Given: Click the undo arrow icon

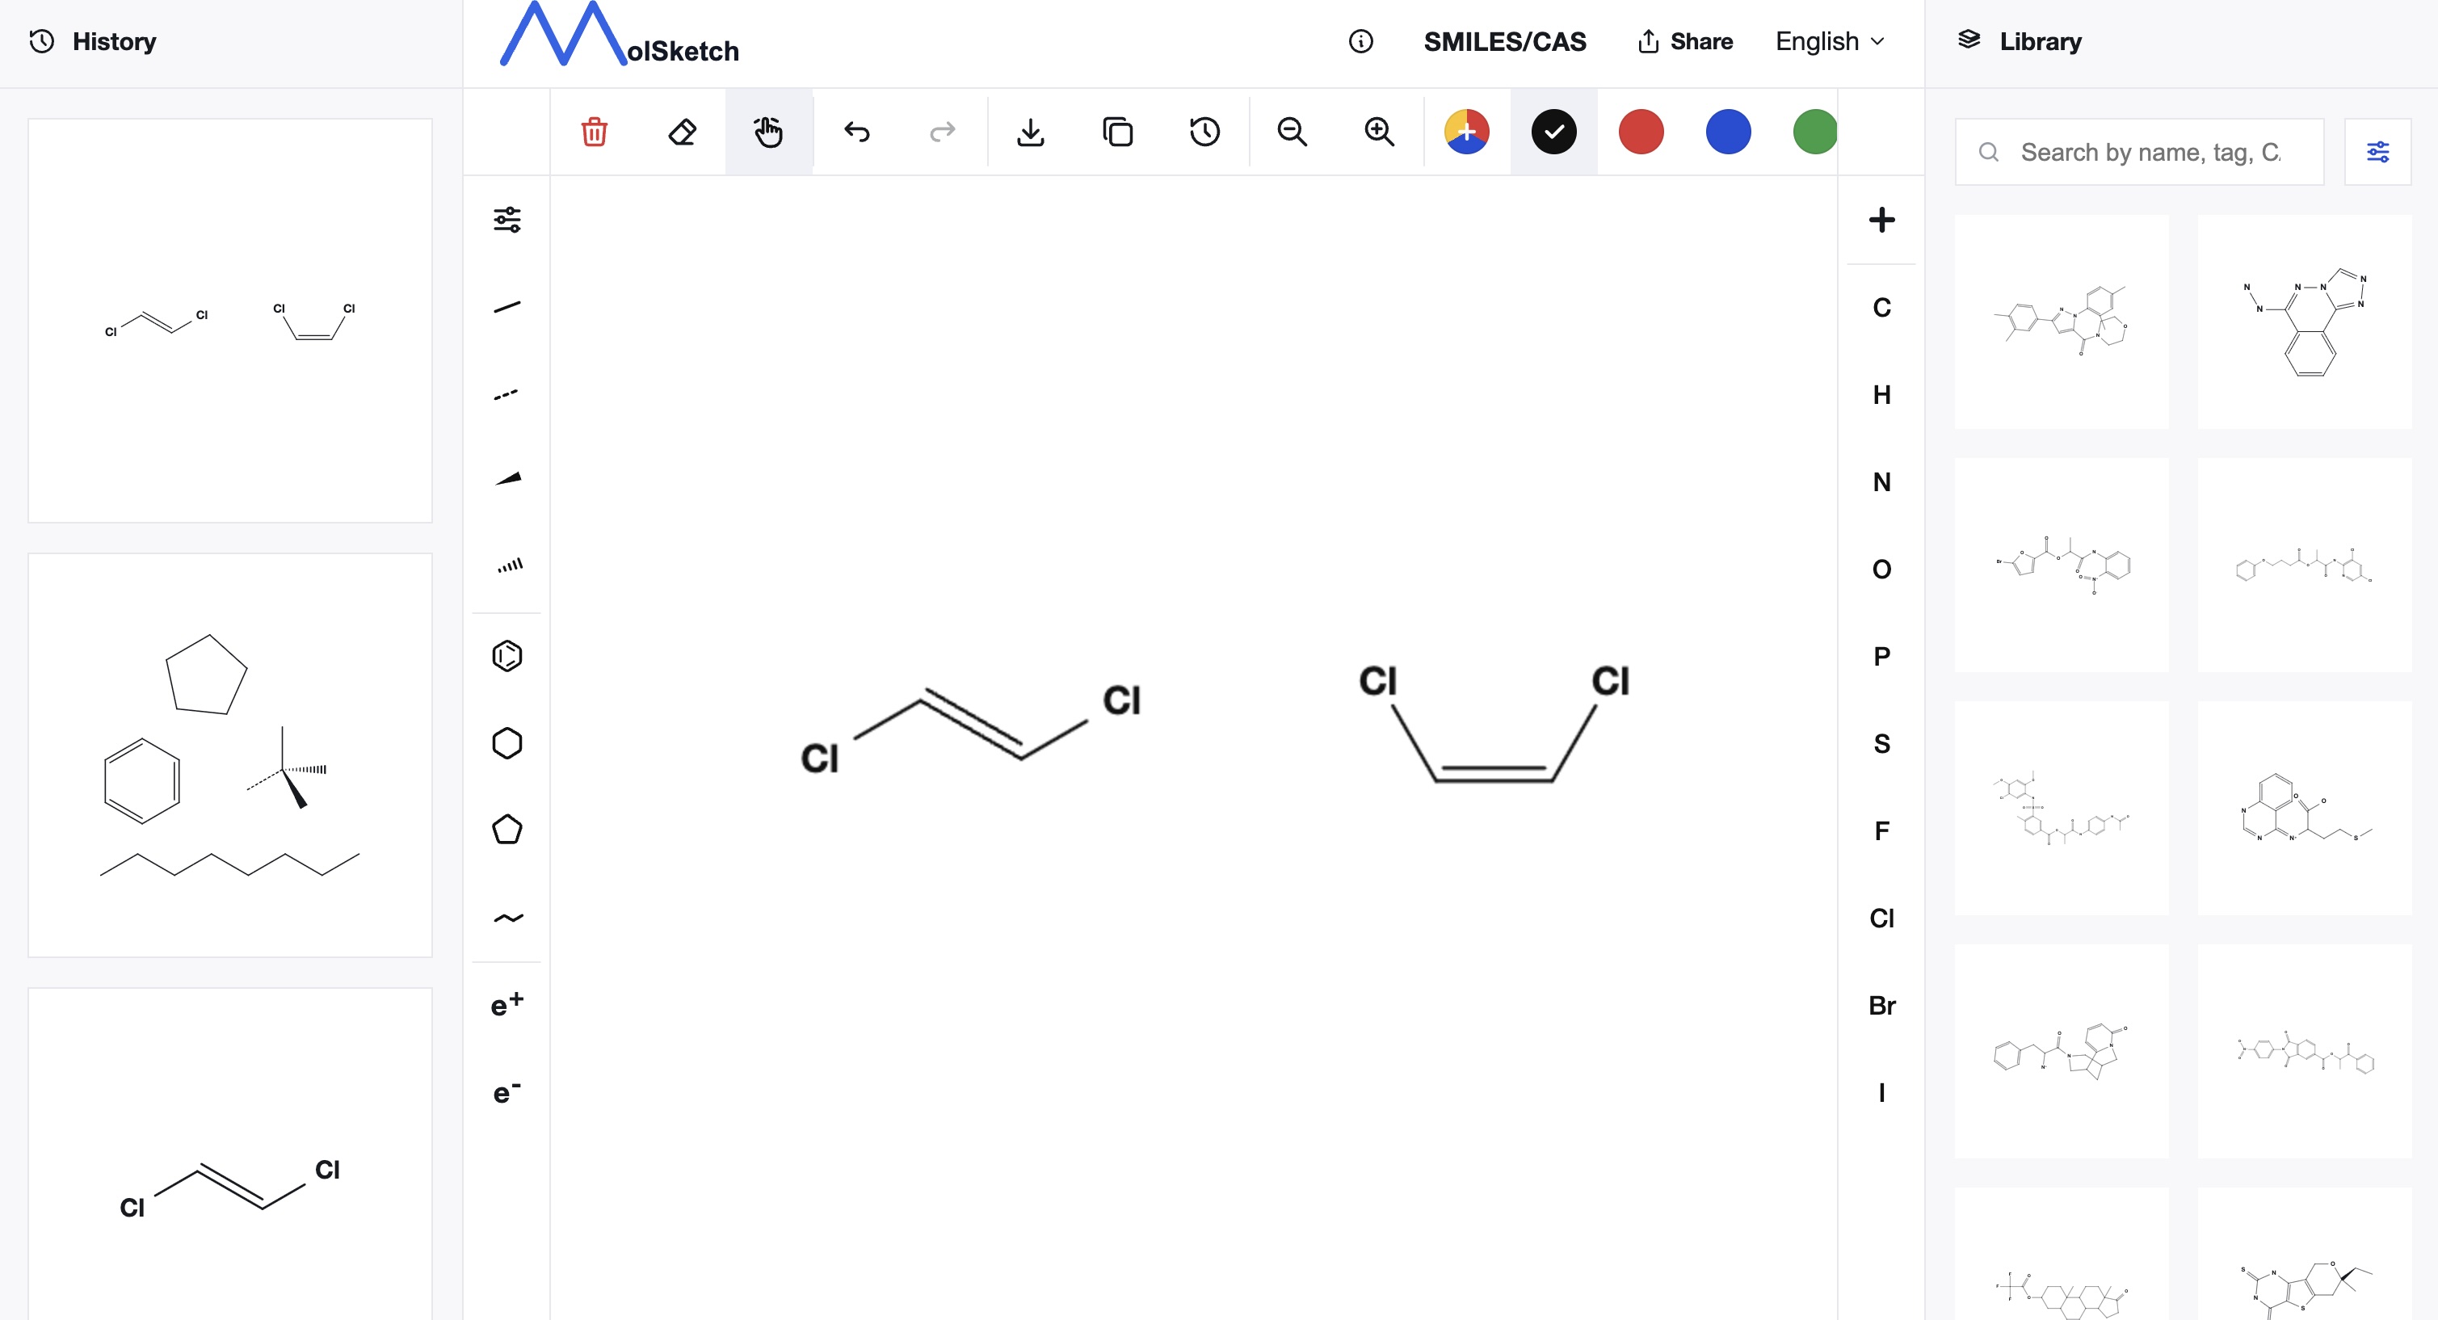Looking at the screenshot, I should [x=856, y=132].
